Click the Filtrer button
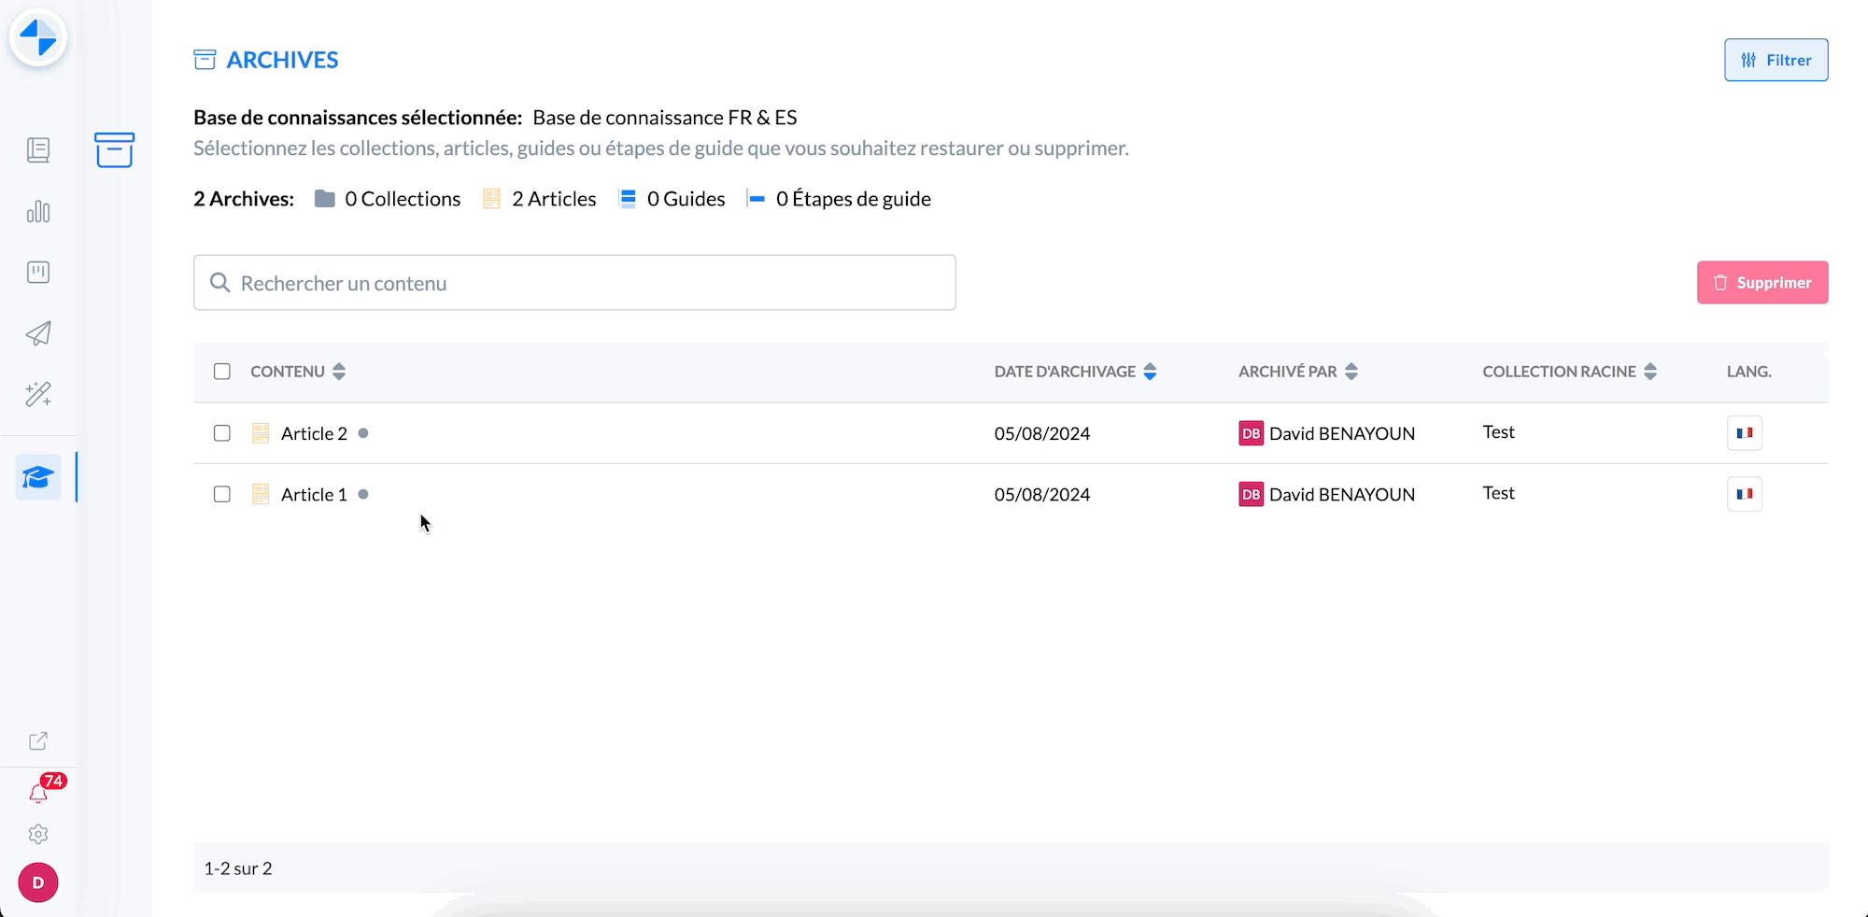1868x917 pixels. 1776,60
